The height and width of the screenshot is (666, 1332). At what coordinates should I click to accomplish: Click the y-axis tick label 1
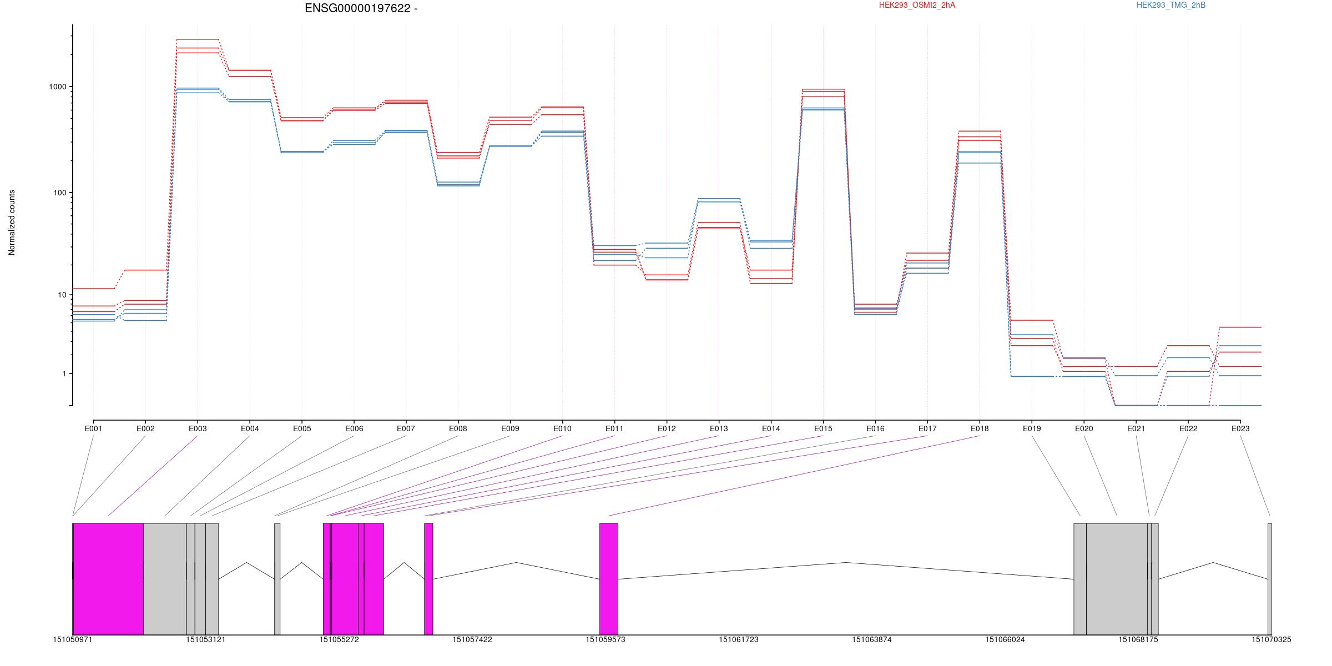64,374
